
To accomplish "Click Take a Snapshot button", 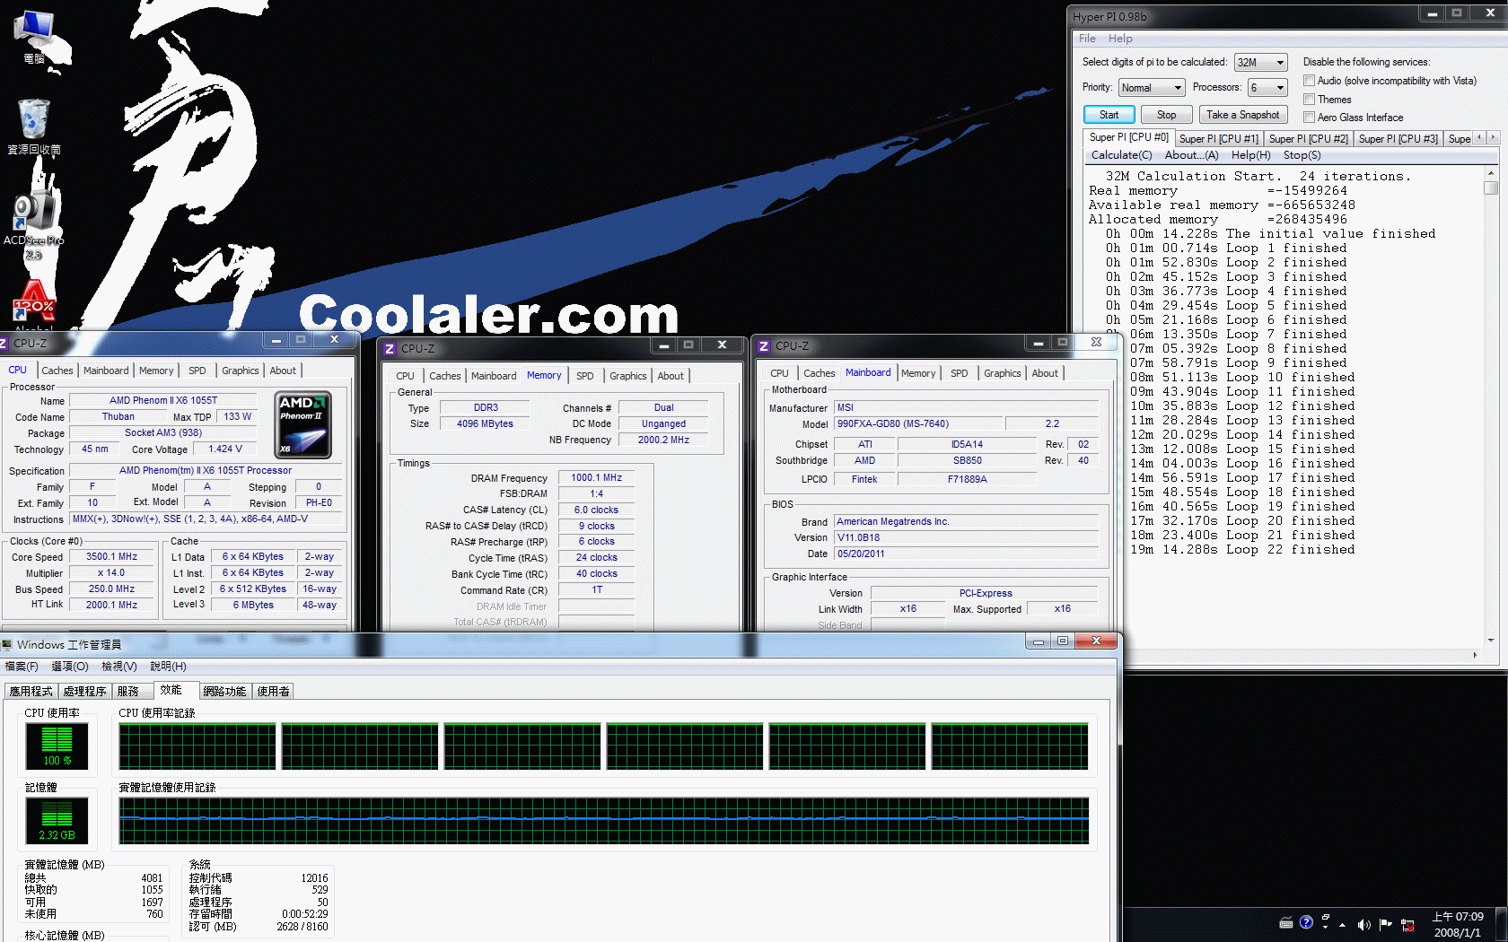I will [x=1242, y=115].
